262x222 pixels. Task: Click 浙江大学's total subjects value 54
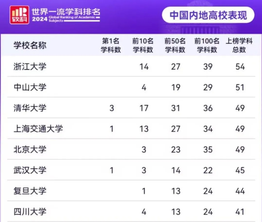coord(240,67)
